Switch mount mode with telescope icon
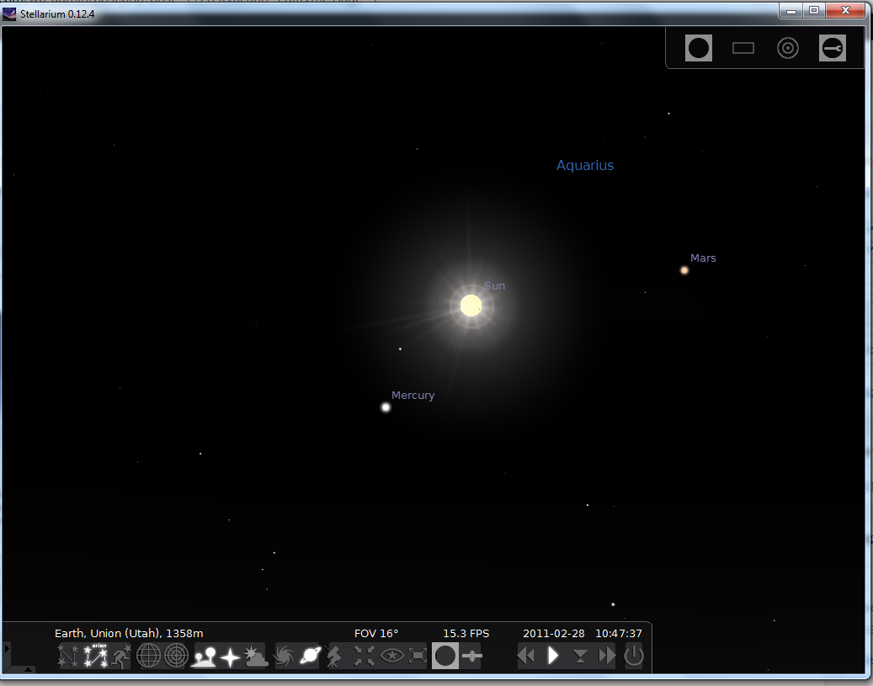This screenshot has height=686, width=873. coord(338,656)
